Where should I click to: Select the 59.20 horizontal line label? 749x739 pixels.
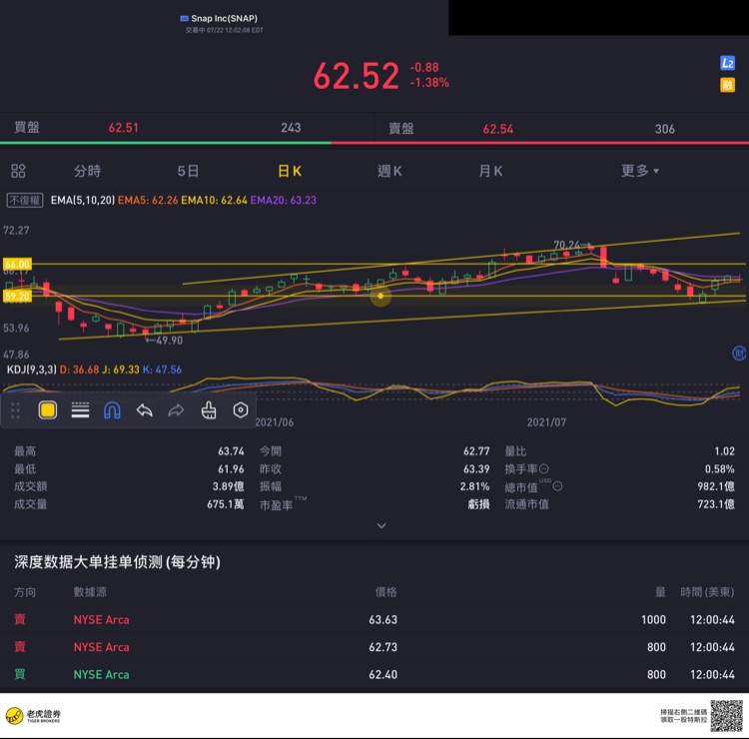18,297
